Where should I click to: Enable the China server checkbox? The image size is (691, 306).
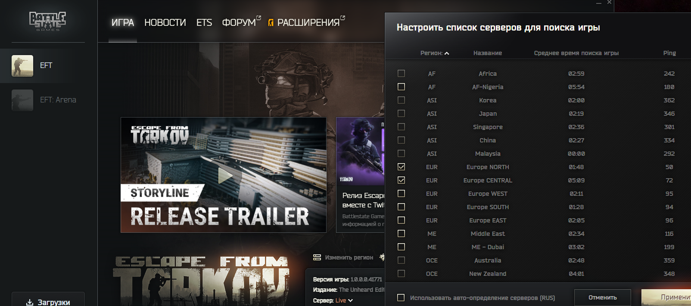tap(401, 140)
